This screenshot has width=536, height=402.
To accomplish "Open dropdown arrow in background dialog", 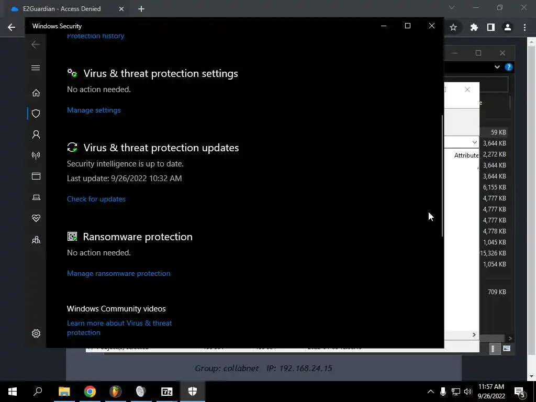I will coord(474,142).
